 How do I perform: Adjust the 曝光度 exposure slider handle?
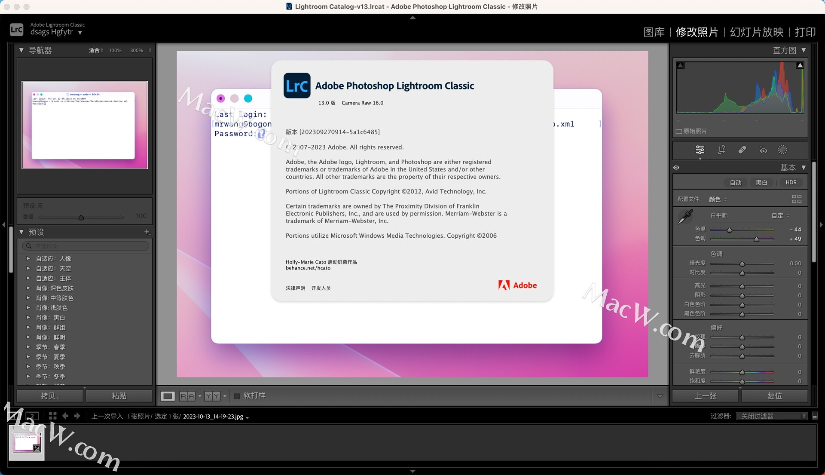(x=742, y=264)
